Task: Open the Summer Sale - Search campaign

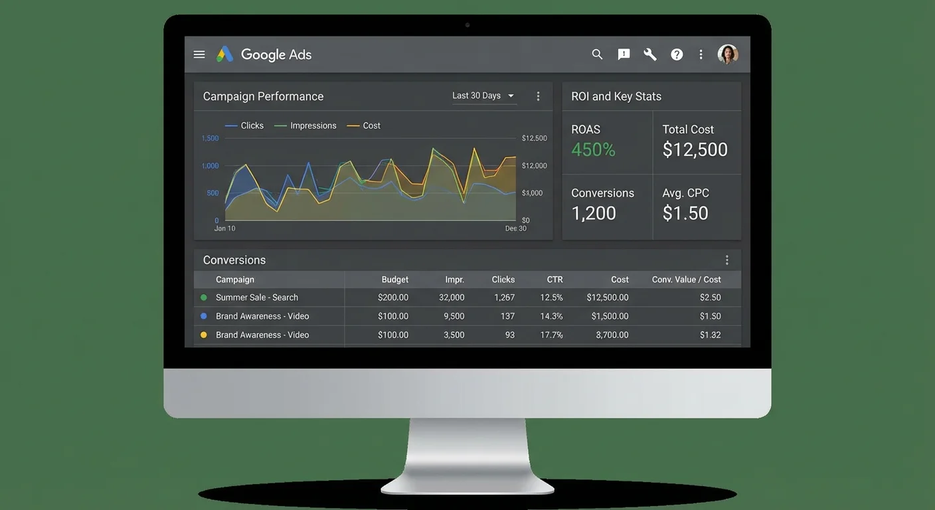Action: [257, 297]
